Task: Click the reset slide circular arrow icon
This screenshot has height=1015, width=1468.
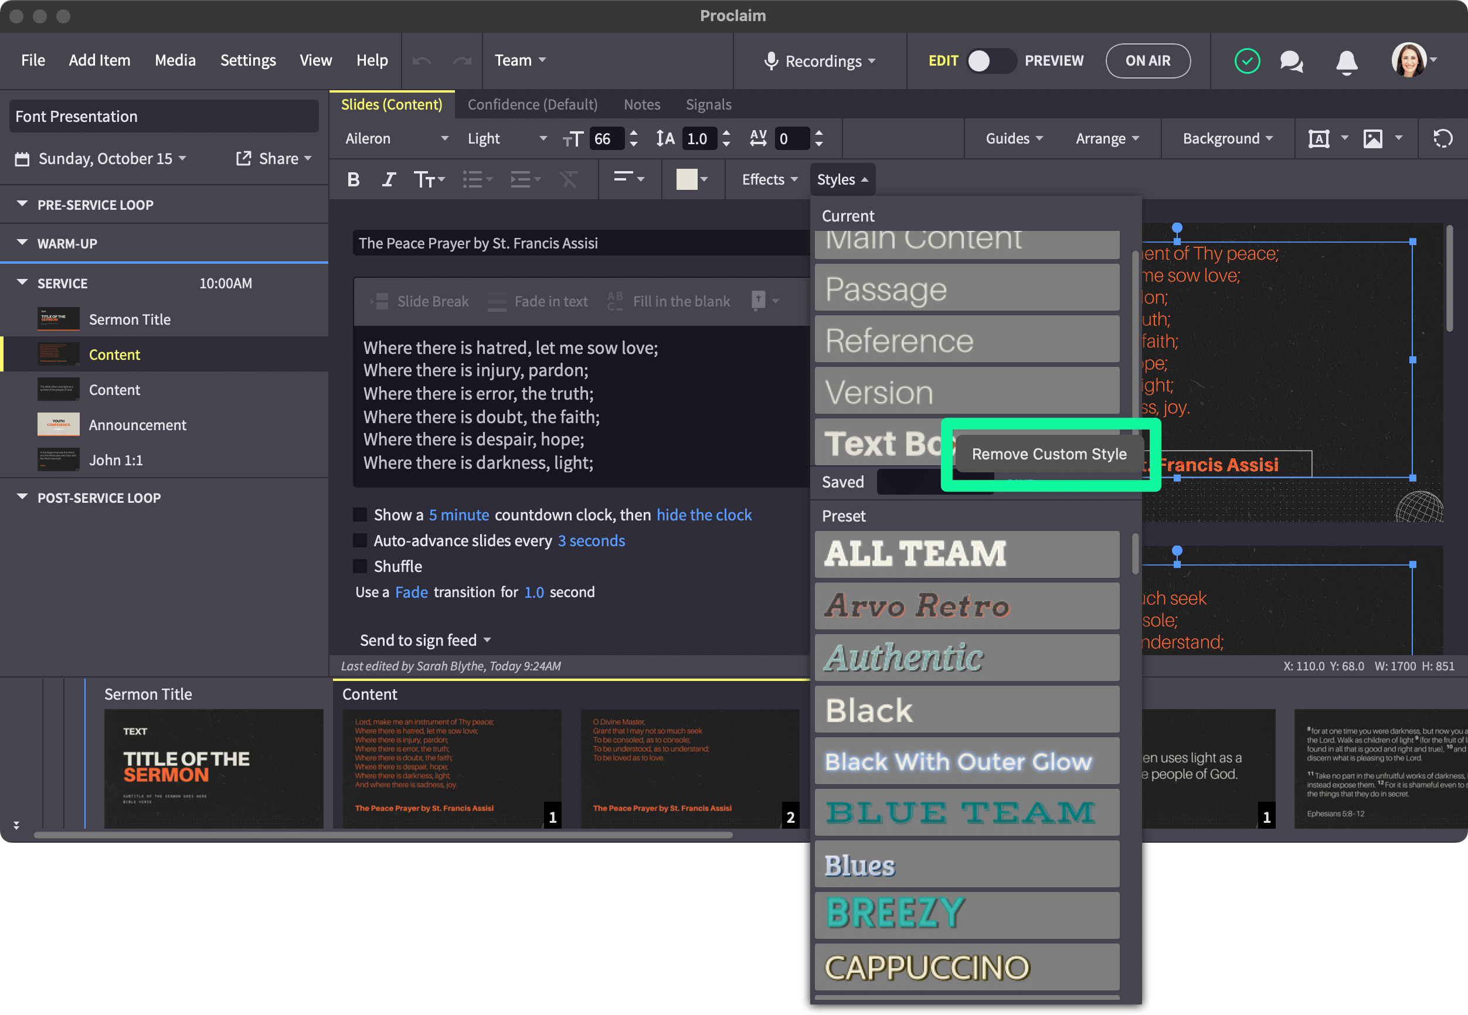Action: [1443, 139]
